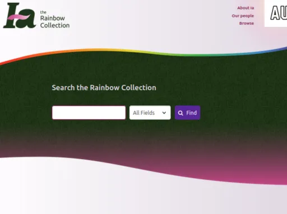This screenshot has height=214, width=287.
Task: Click the AUT logo
Action: tap(276, 13)
